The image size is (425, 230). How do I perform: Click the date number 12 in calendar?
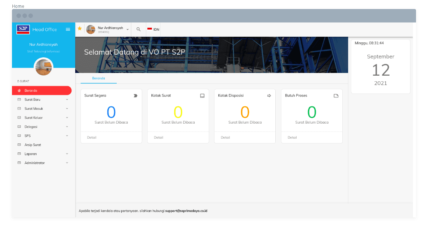point(381,70)
